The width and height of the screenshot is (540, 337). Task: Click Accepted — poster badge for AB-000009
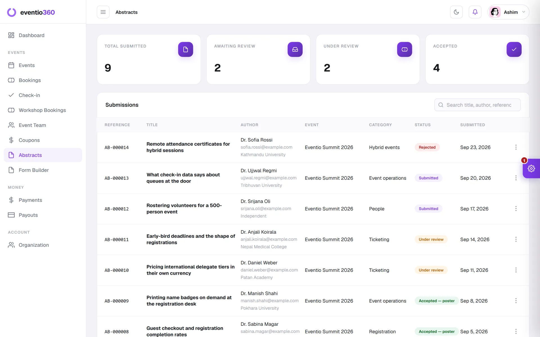pos(436,301)
